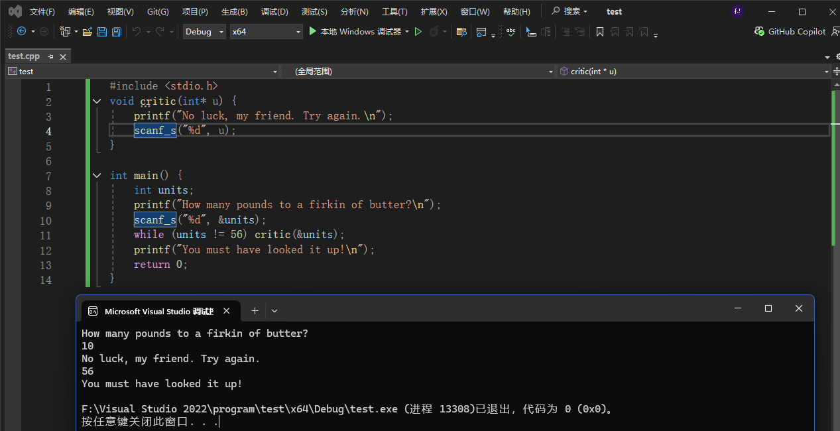Open the x64 platform dropdown
Image resolution: width=840 pixels, height=431 pixels.
[x=266, y=31]
